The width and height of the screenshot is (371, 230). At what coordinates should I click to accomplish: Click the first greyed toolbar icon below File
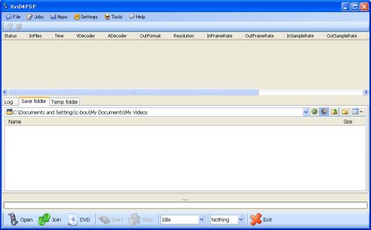click(x=9, y=27)
